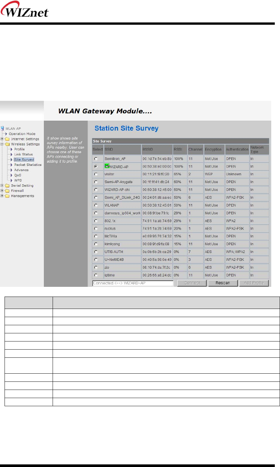Viewport: 280px width, 467px height.
Task: Expand the Firewall tree node
Action: click(x=2, y=191)
